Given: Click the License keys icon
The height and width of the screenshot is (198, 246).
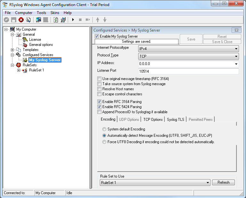Looking at the screenshot, I should point(25,40).
